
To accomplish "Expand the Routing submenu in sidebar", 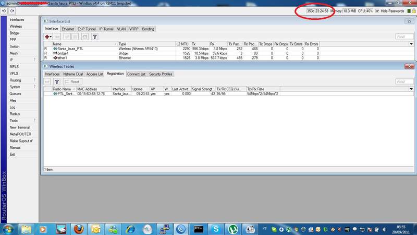I will tap(35, 80).
